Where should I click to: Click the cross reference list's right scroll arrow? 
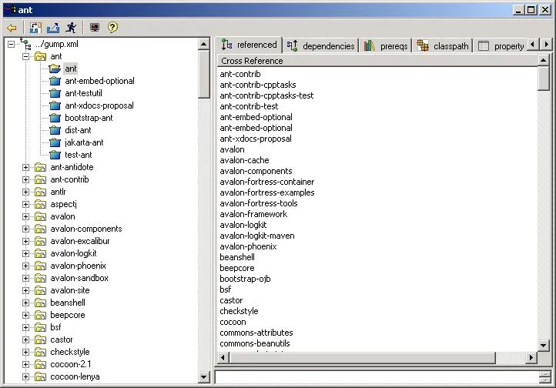click(531, 357)
